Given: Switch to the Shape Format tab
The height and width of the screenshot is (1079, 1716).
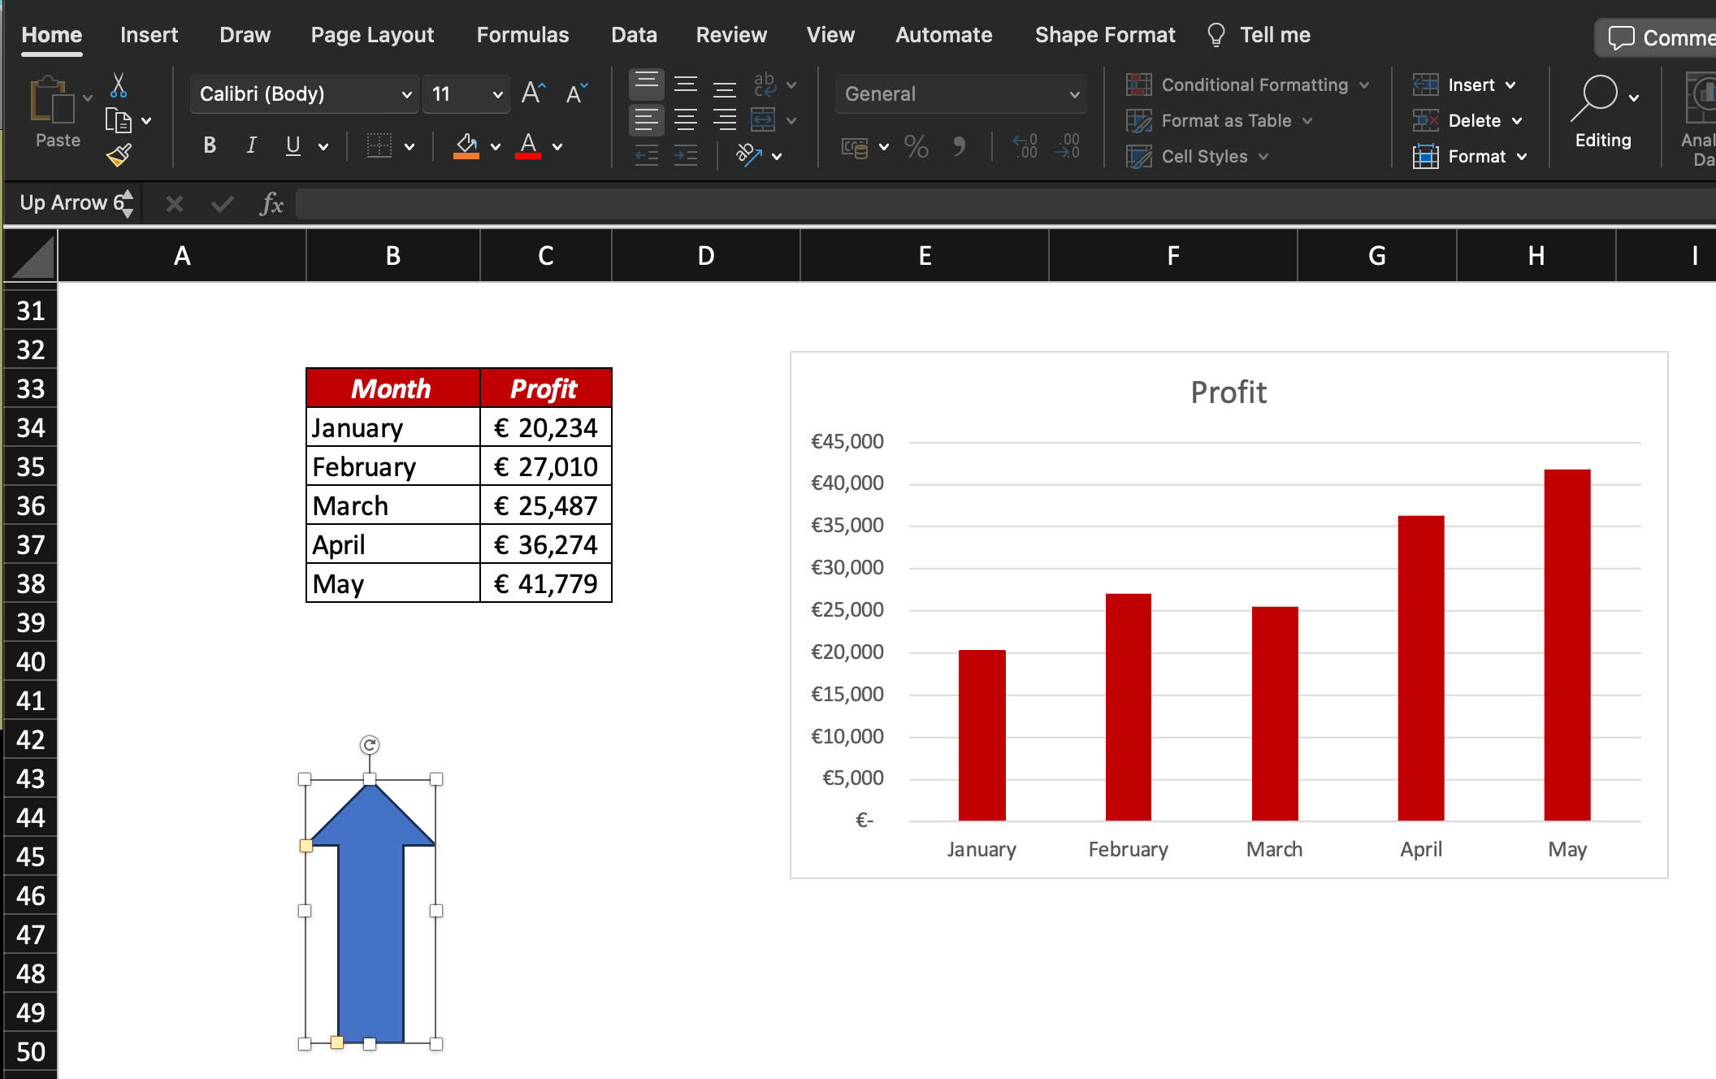Looking at the screenshot, I should (1105, 35).
